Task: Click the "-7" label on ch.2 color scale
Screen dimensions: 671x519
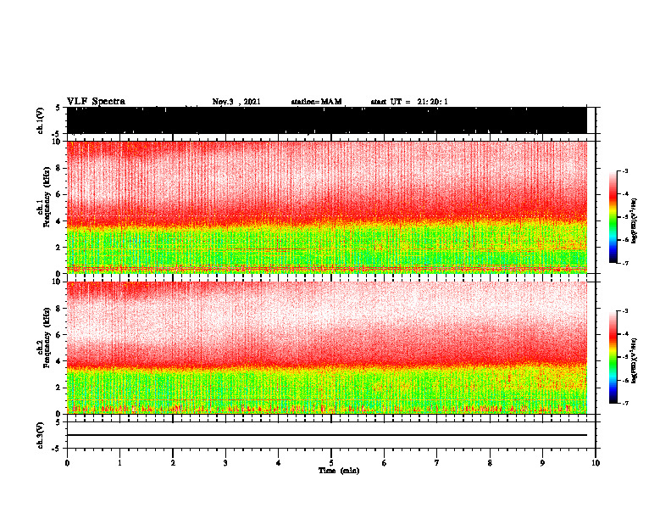Action: [624, 403]
